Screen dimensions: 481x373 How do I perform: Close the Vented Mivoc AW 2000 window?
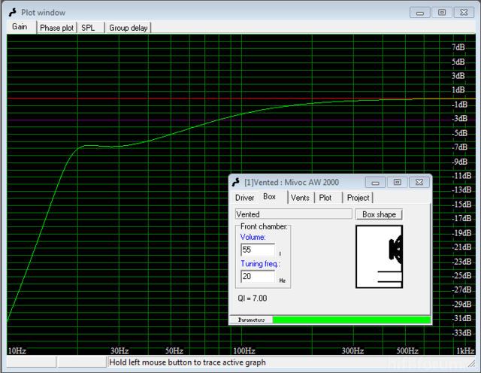[x=419, y=183]
